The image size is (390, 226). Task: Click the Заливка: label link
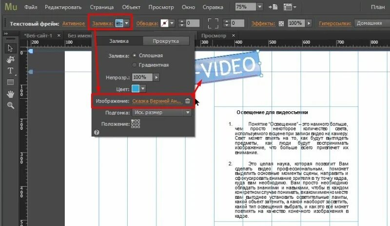point(103,23)
